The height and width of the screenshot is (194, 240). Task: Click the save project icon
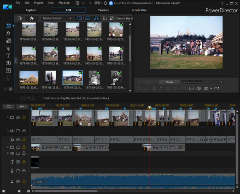pos(77,3)
